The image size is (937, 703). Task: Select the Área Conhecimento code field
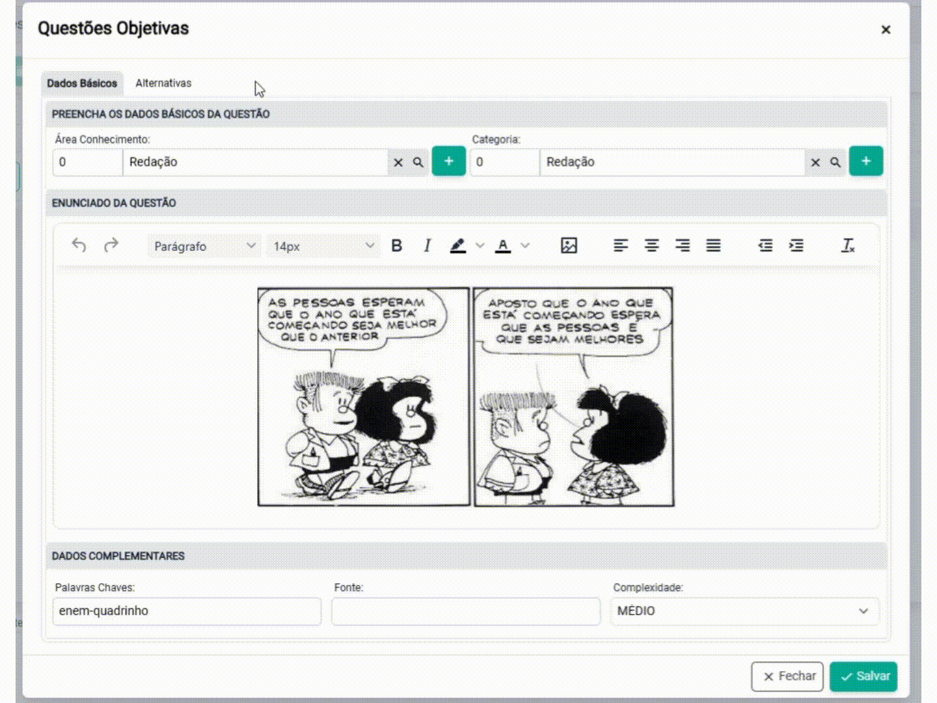point(87,162)
